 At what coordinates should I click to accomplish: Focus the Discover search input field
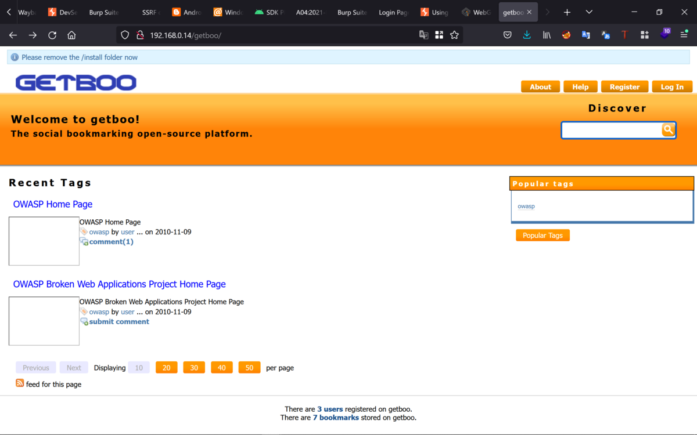coord(612,130)
